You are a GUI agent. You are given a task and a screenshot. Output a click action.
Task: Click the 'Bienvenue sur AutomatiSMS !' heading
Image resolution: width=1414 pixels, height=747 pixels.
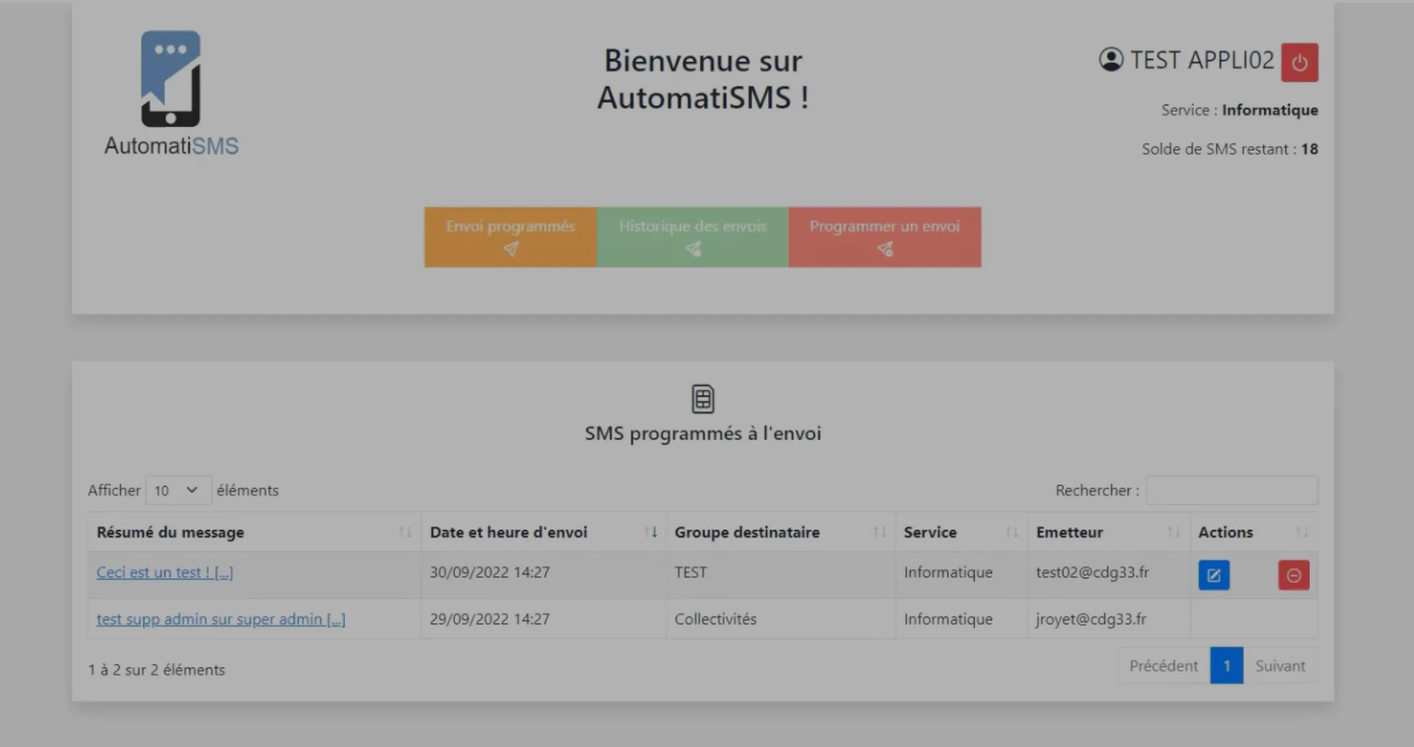[x=702, y=79]
